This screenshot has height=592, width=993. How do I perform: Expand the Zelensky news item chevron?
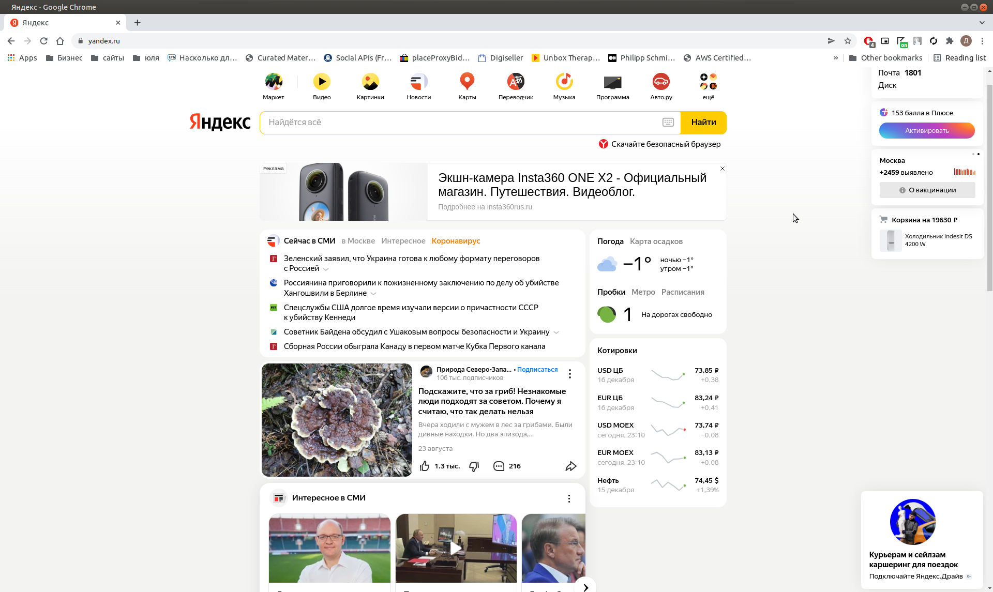pos(326,269)
